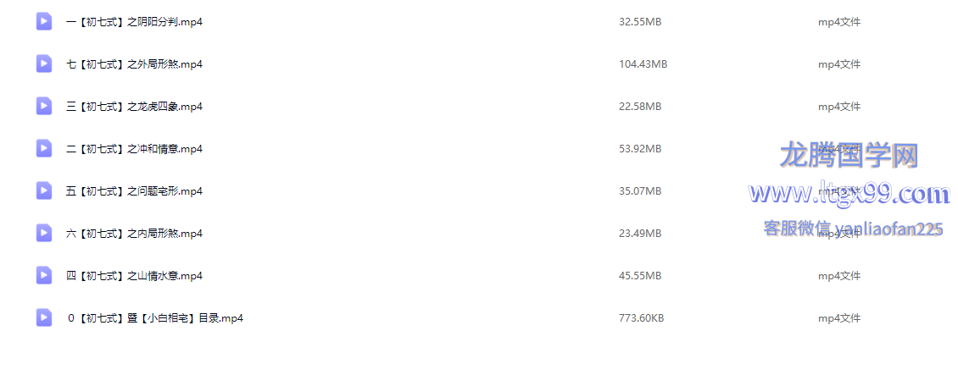
Task: Click the video icon for 冲和情意.mp4
Action: point(44,149)
